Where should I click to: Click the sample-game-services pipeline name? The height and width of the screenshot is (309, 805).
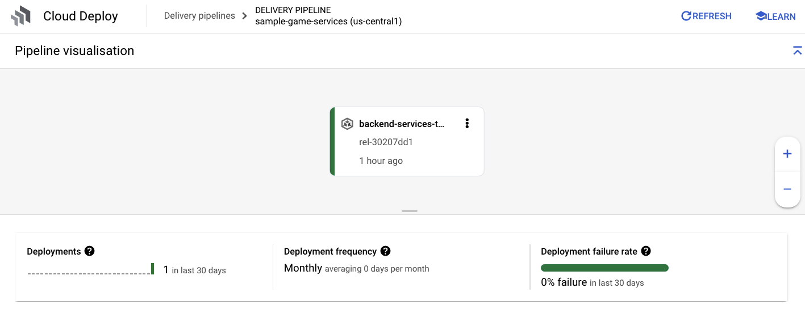pos(328,22)
